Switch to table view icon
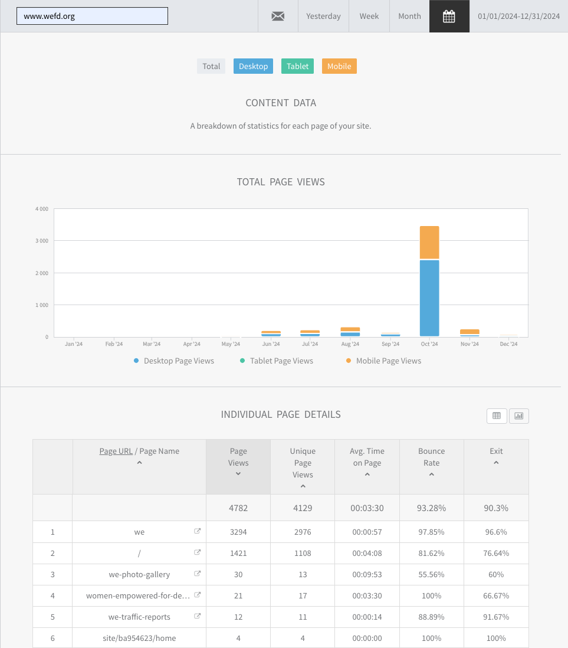568x648 pixels. click(x=497, y=415)
